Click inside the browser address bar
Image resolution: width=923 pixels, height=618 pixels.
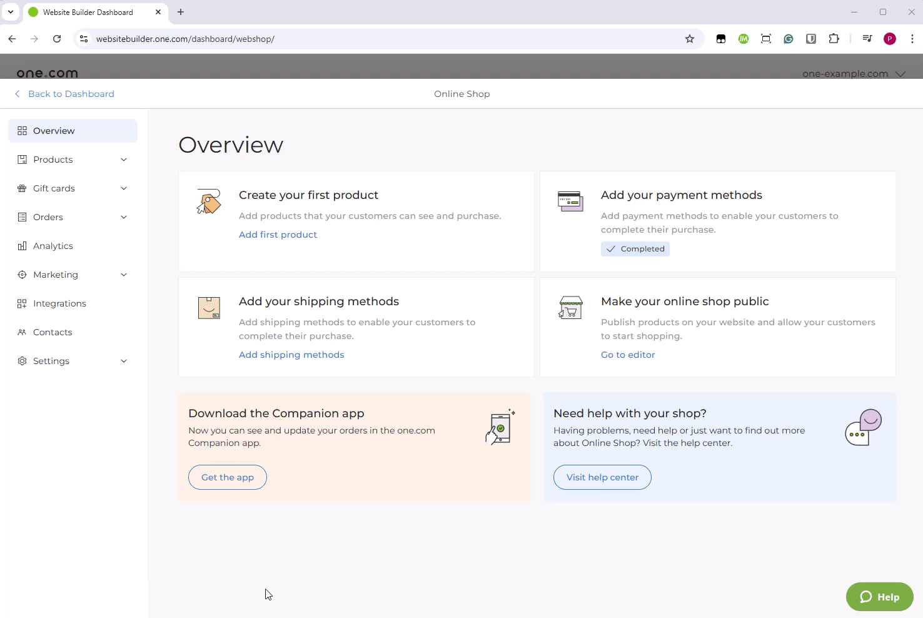click(x=250, y=39)
